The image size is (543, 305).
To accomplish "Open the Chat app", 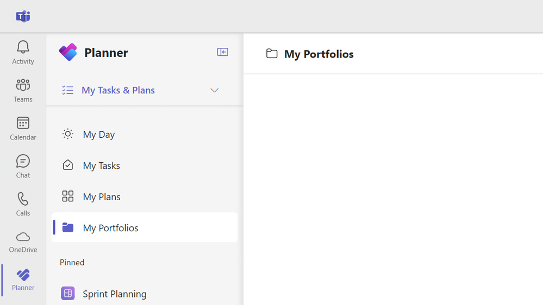I will 23,166.
